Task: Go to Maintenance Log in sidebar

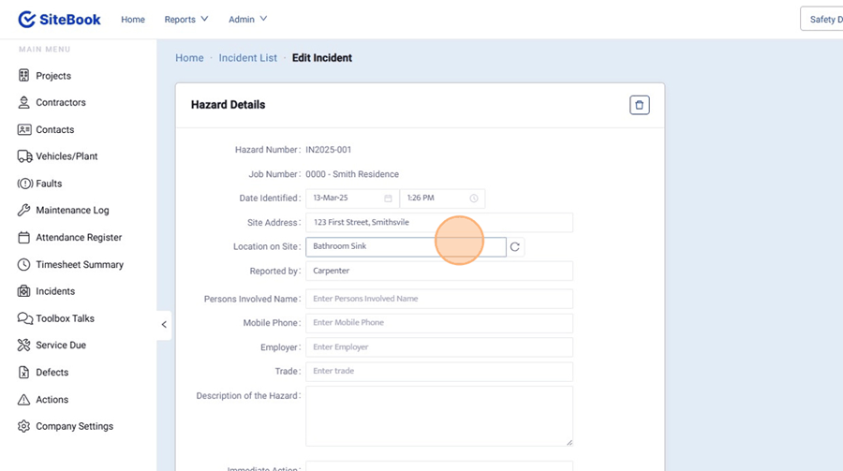Action: point(71,211)
